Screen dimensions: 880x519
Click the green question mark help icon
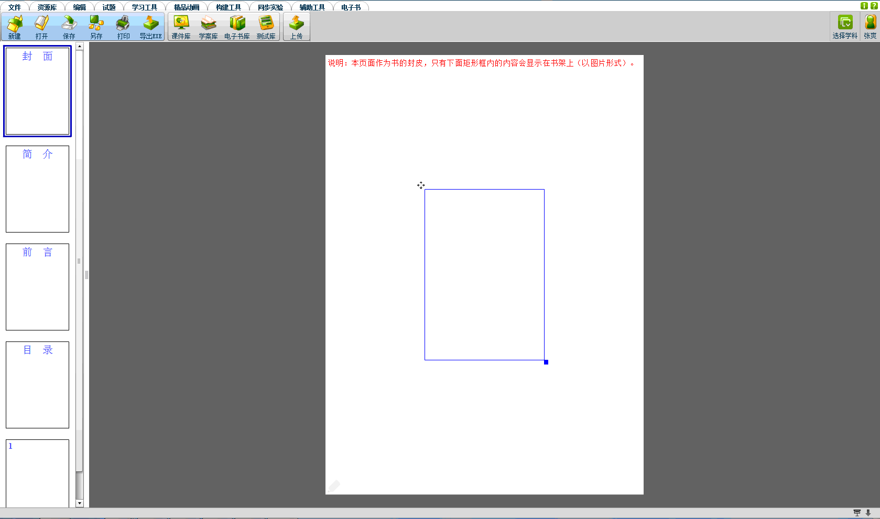click(873, 6)
